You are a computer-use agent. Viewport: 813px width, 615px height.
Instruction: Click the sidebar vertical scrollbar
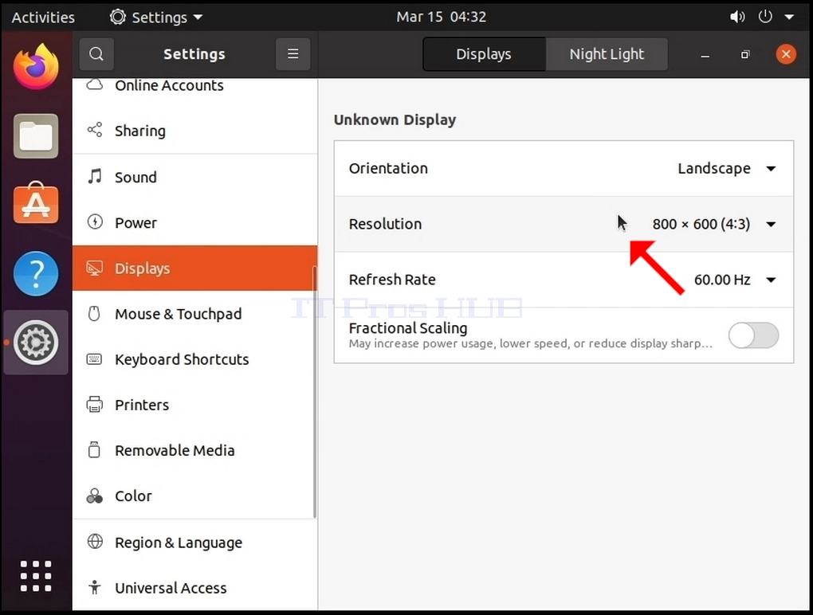coord(314,392)
